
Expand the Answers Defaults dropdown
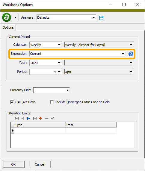click(93, 18)
